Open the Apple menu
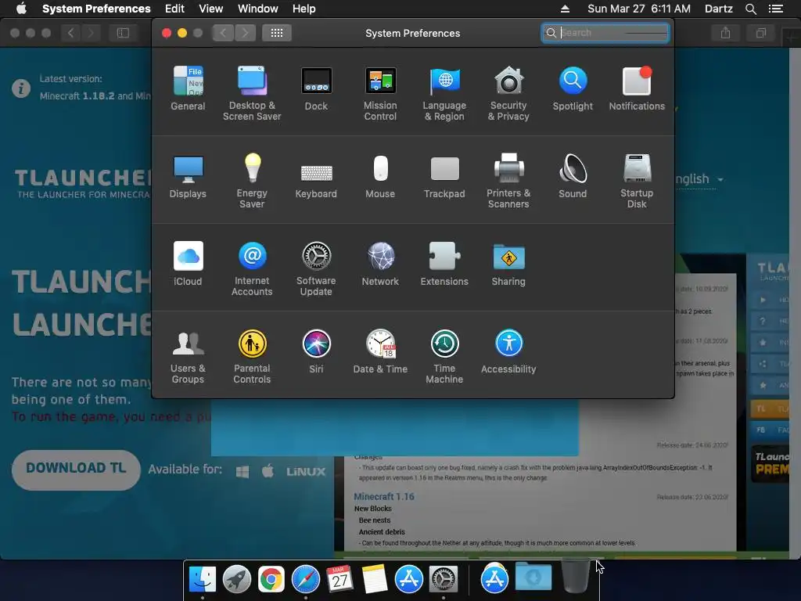Screen dimensions: 801x601 point(21,9)
